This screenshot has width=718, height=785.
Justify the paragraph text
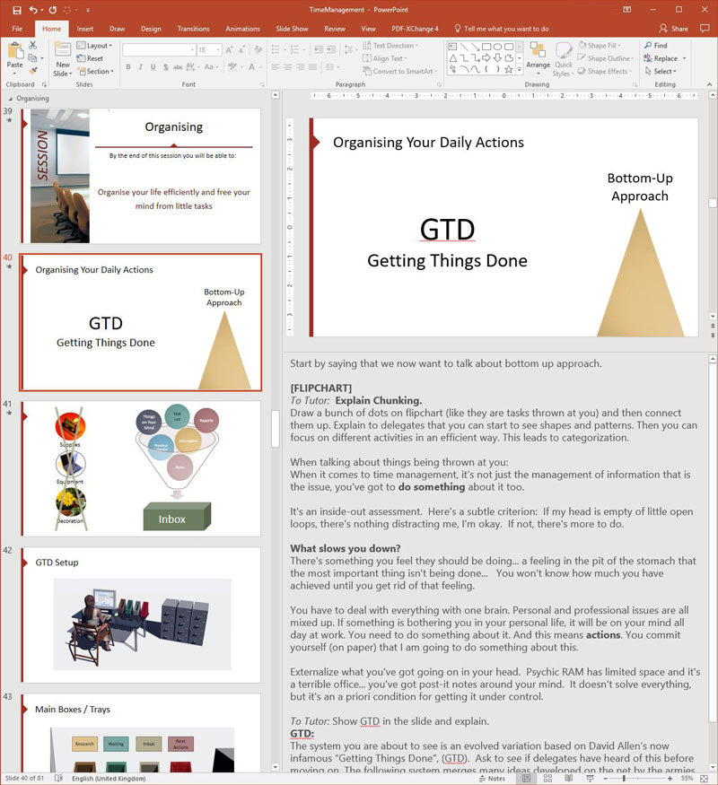point(313,67)
